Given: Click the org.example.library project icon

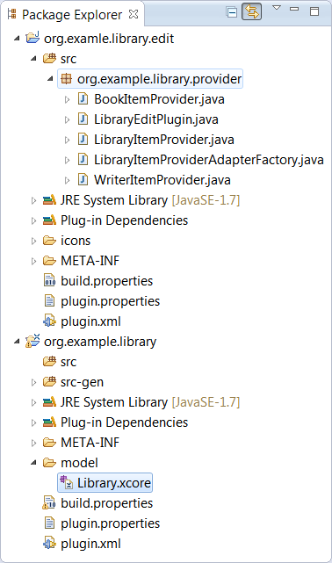Looking at the screenshot, I should point(32,341).
